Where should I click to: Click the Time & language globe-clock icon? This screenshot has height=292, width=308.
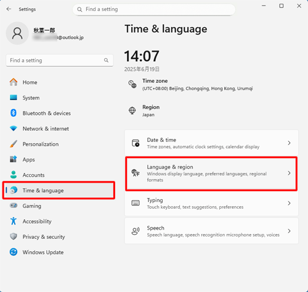tap(14, 190)
